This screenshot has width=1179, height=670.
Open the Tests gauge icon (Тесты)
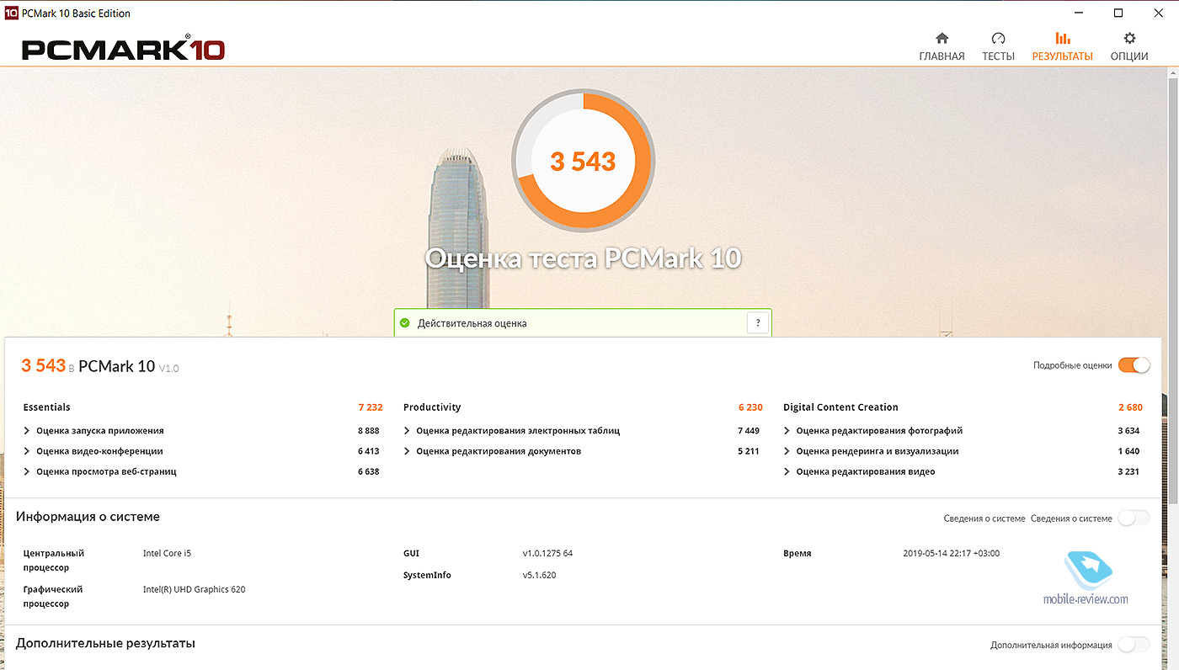coord(998,39)
